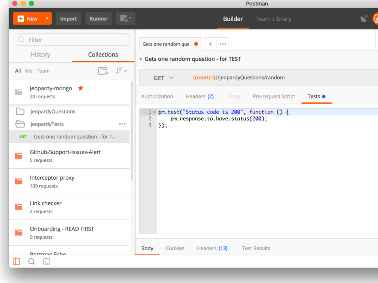Click the new collection folder icon
This screenshot has height=283, width=378.
click(x=103, y=71)
